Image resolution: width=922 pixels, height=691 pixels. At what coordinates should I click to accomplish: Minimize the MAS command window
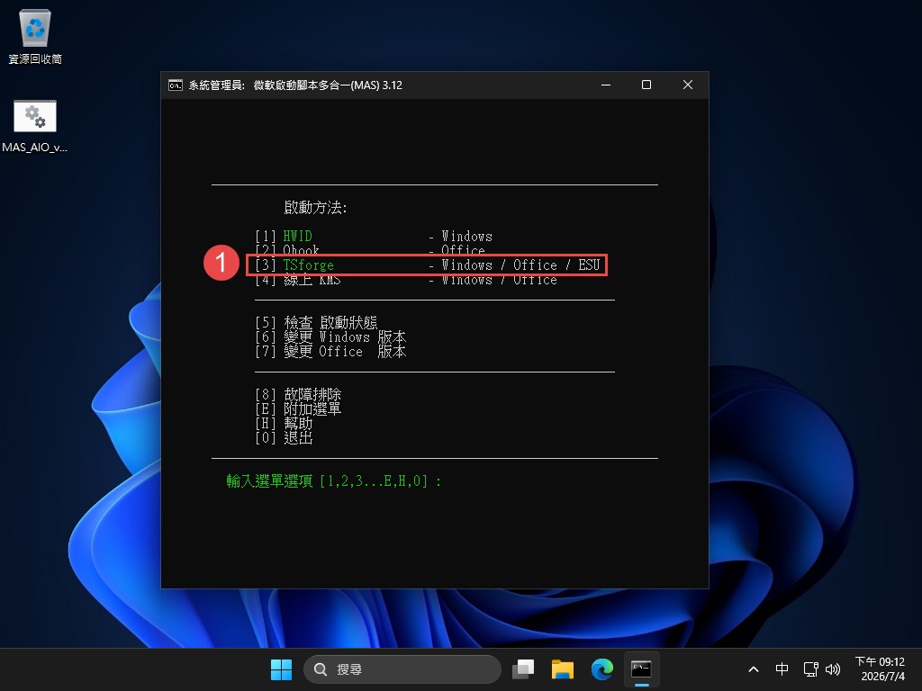[x=606, y=85]
